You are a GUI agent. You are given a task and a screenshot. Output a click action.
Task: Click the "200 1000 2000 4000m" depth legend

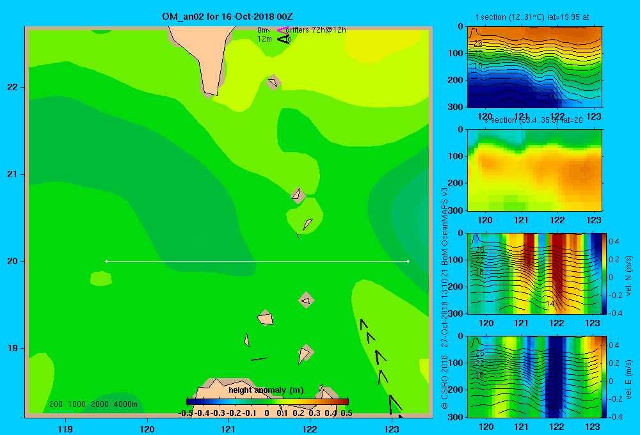point(93,404)
